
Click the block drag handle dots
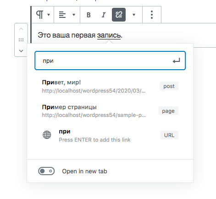click(21, 40)
